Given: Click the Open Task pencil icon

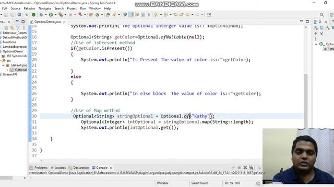Looking at the screenshot, I should (x=114, y=15).
